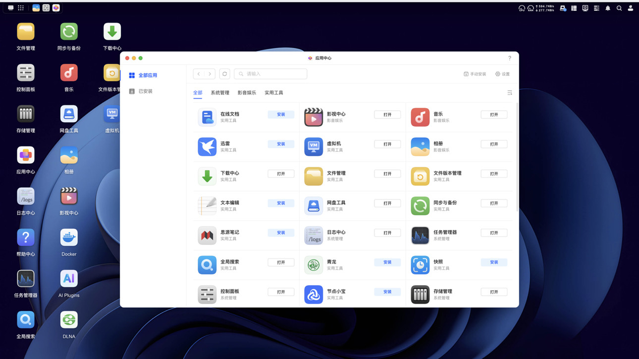Launch 日志中心 from the desktop
Viewport: 639px width, 359px height.
point(26,196)
